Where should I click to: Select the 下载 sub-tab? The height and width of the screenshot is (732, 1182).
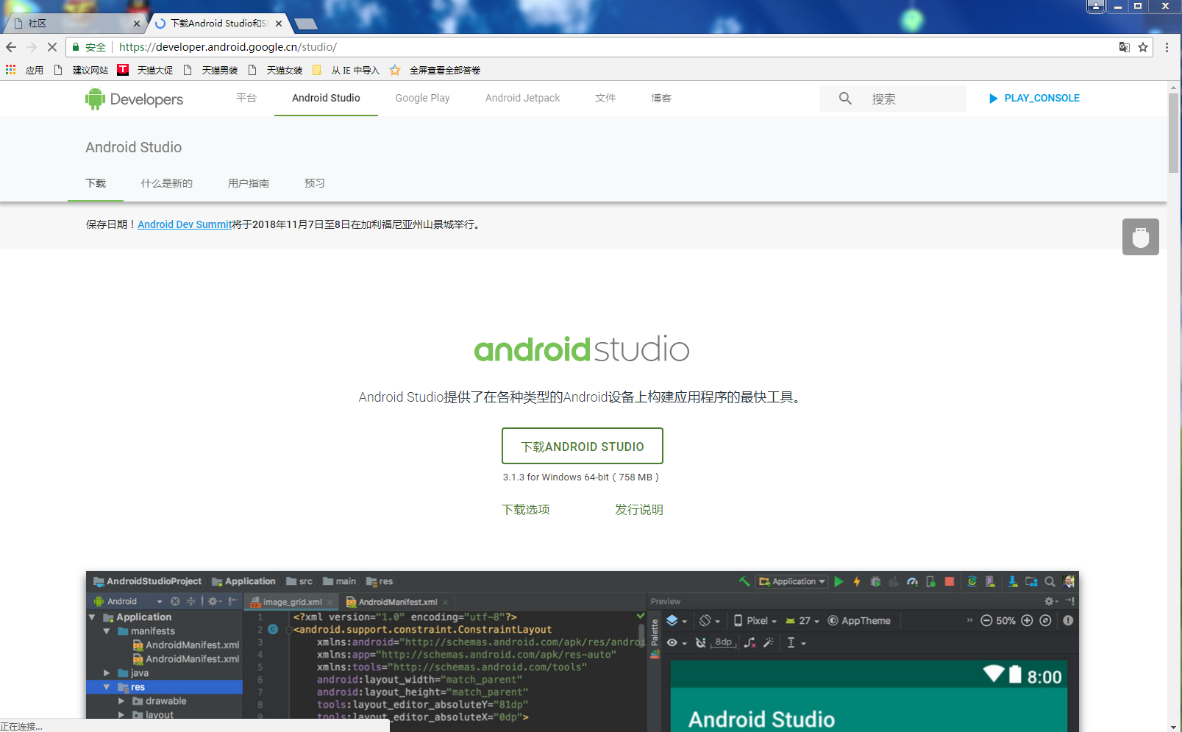coord(96,183)
